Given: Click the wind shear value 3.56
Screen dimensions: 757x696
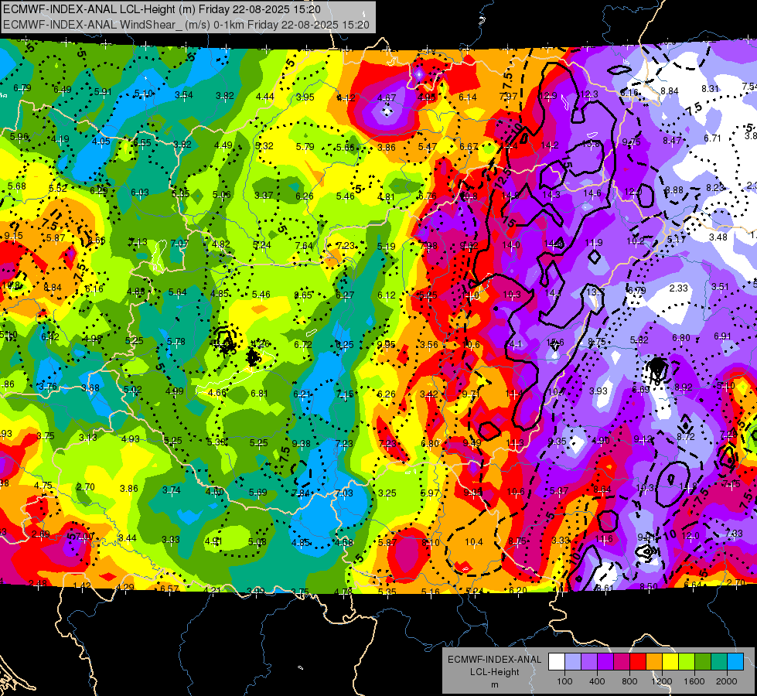Looking at the screenshot, I should point(428,344).
